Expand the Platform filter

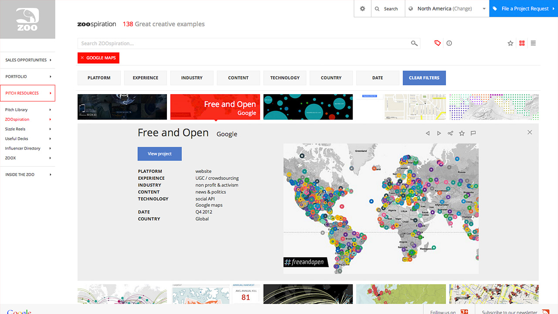[x=99, y=78]
